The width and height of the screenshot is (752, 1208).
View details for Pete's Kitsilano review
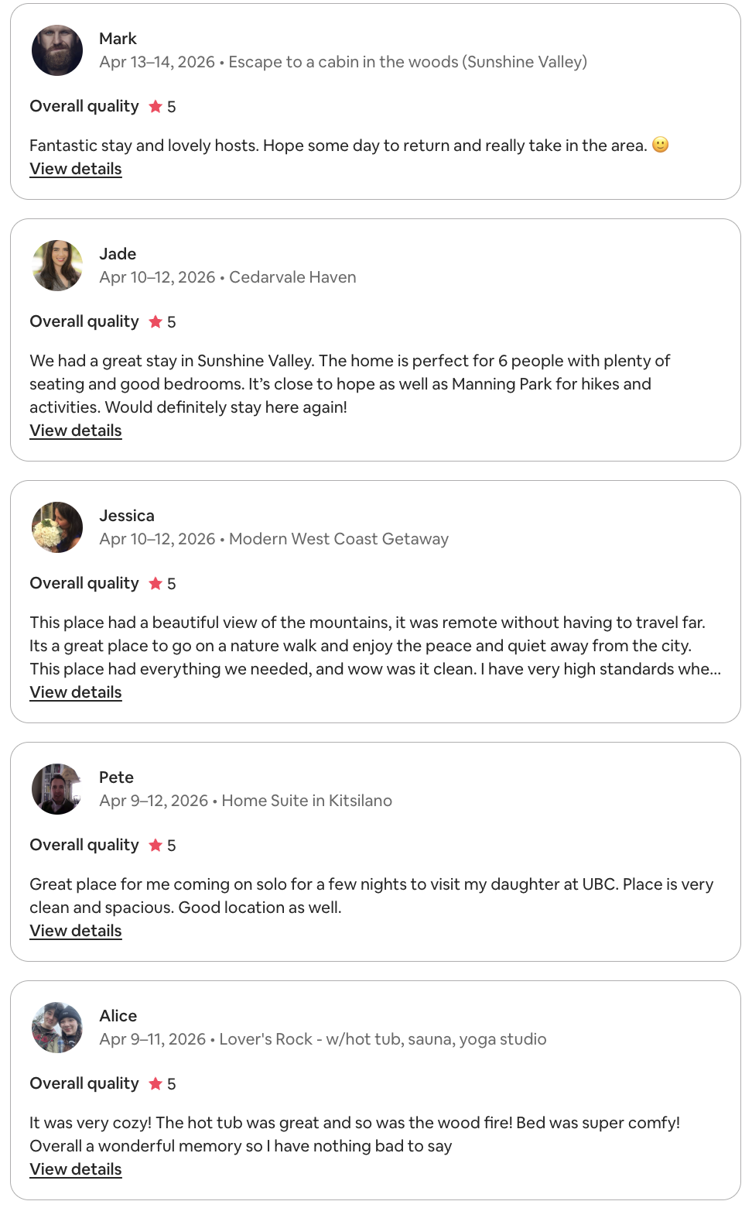click(x=76, y=931)
